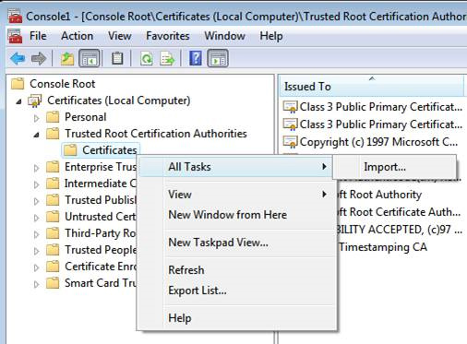Sort by the Issued To column header
467x344 pixels.
[x=372, y=86]
